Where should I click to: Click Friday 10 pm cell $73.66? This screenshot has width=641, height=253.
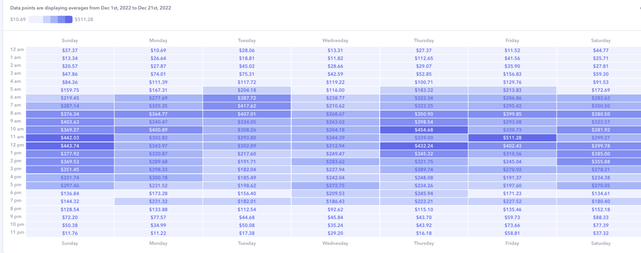point(512,225)
